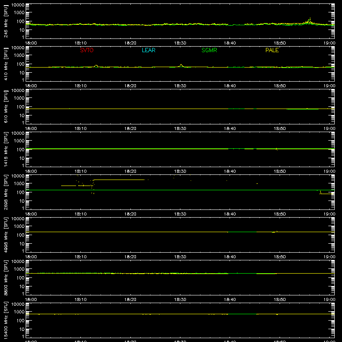Click the 100 tick label on the 4995 MHz axis

click(21, 235)
